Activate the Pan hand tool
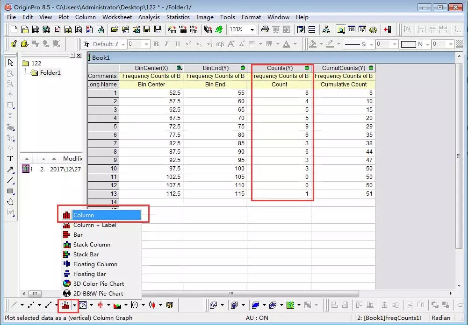468x325 pixels. [10, 202]
